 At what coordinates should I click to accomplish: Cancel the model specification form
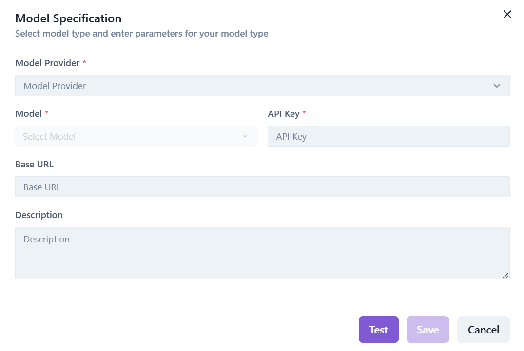point(483,330)
